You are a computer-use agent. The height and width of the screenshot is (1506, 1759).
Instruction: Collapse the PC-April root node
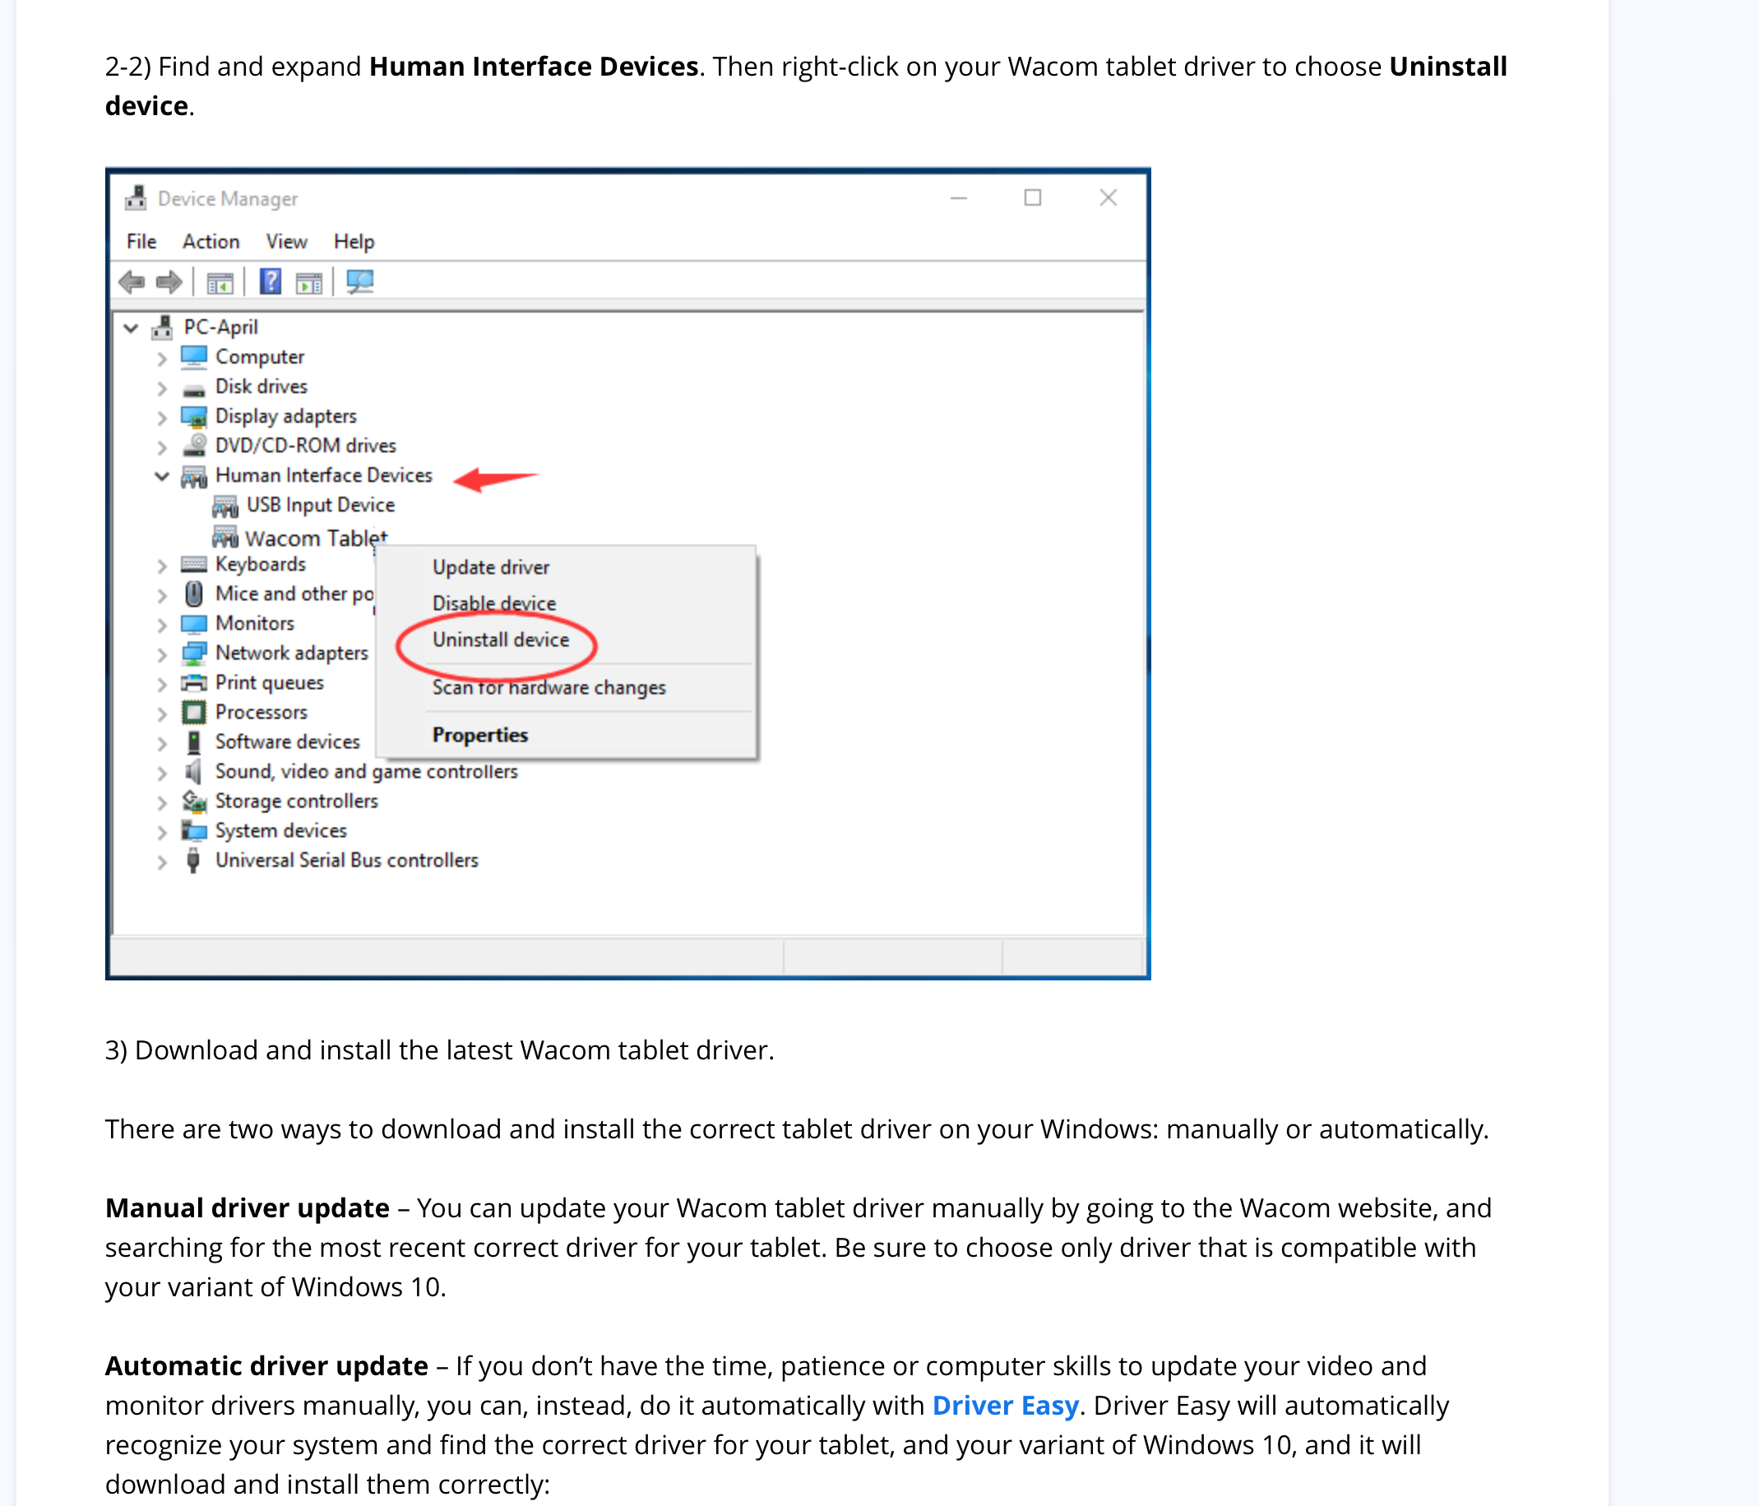tap(131, 327)
